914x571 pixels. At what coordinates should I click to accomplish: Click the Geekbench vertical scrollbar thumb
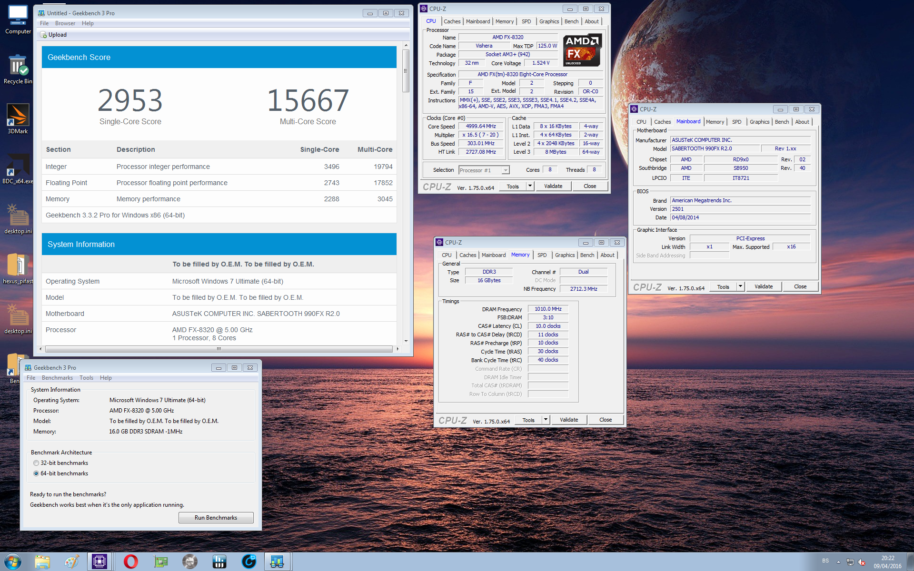tap(406, 70)
